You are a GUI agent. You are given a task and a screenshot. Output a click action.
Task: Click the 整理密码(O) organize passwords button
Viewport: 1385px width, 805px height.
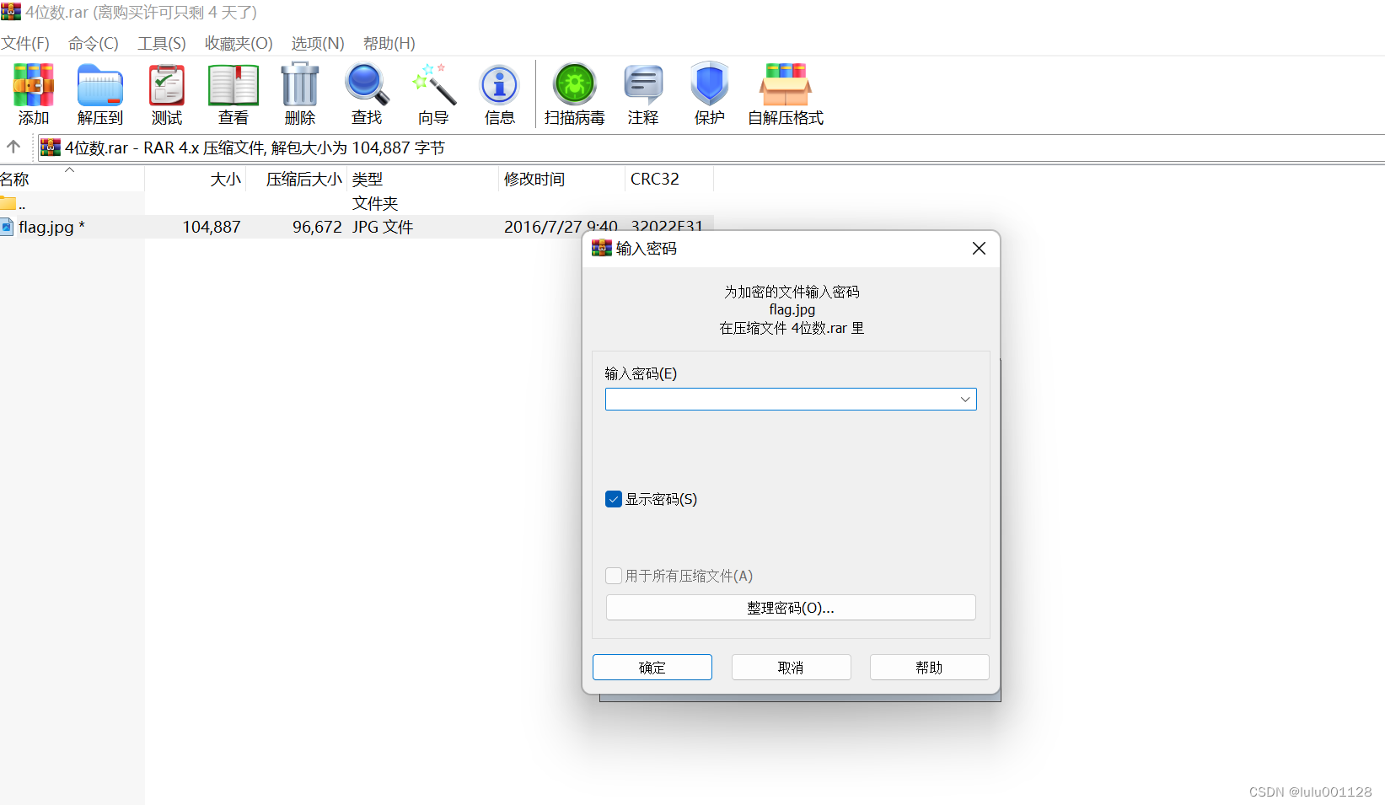click(x=791, y=607)
